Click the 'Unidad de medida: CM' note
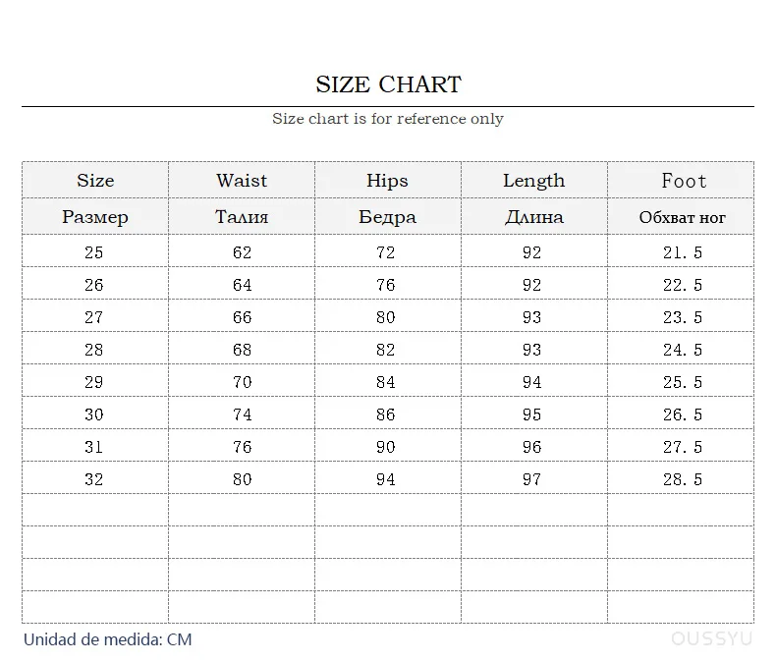776x662 pixels. pyautogui.click(x=108, y=640)
